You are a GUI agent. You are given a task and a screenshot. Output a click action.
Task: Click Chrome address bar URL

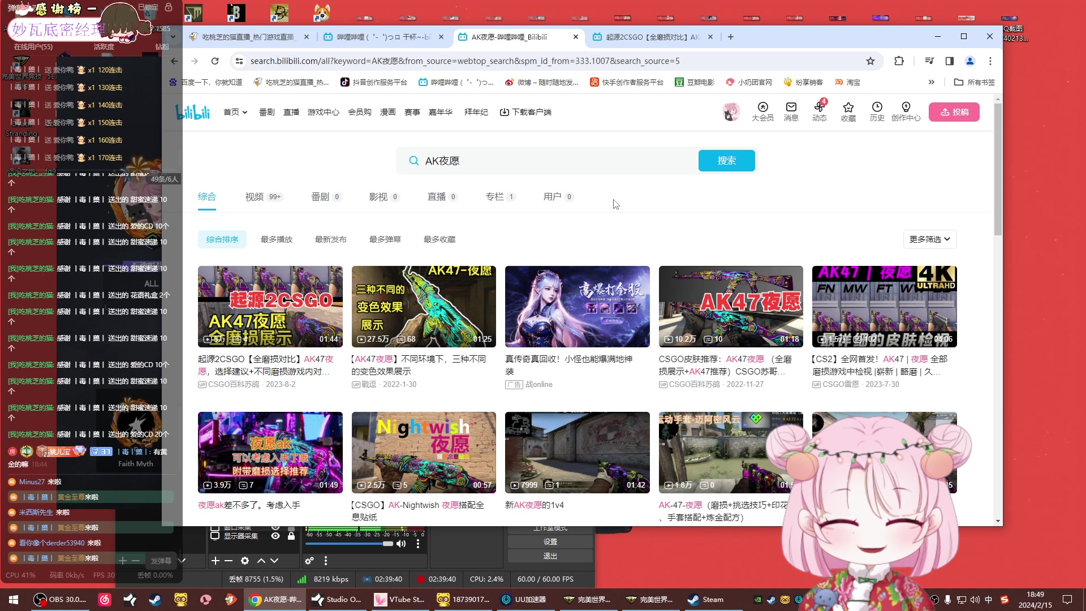pyautogui.click(x=465, y=61)
